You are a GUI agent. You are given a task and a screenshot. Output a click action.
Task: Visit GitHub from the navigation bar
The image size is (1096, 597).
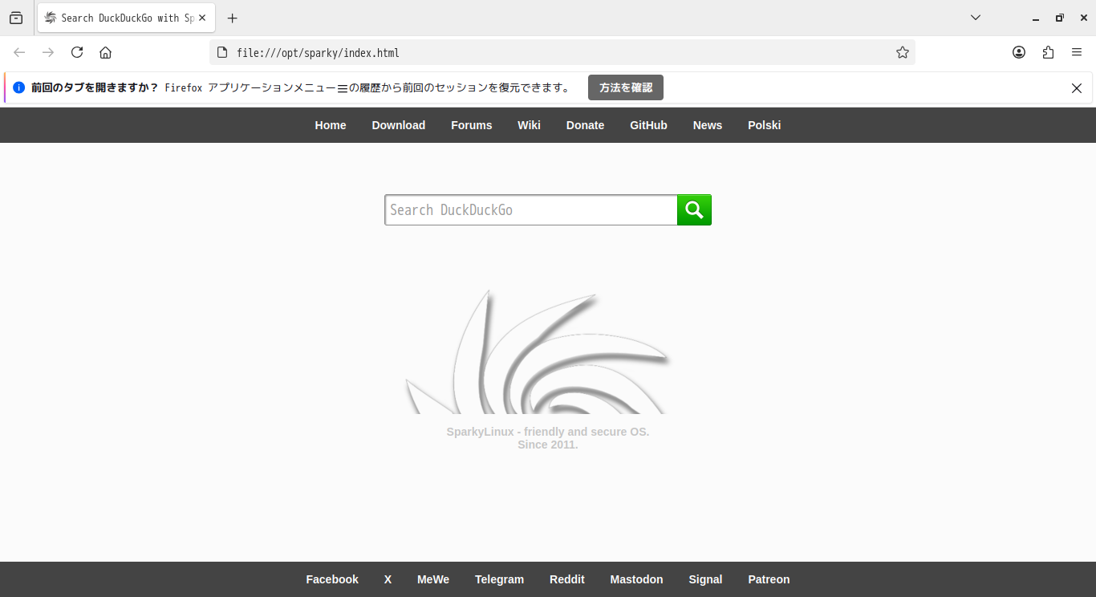point(648,125)
